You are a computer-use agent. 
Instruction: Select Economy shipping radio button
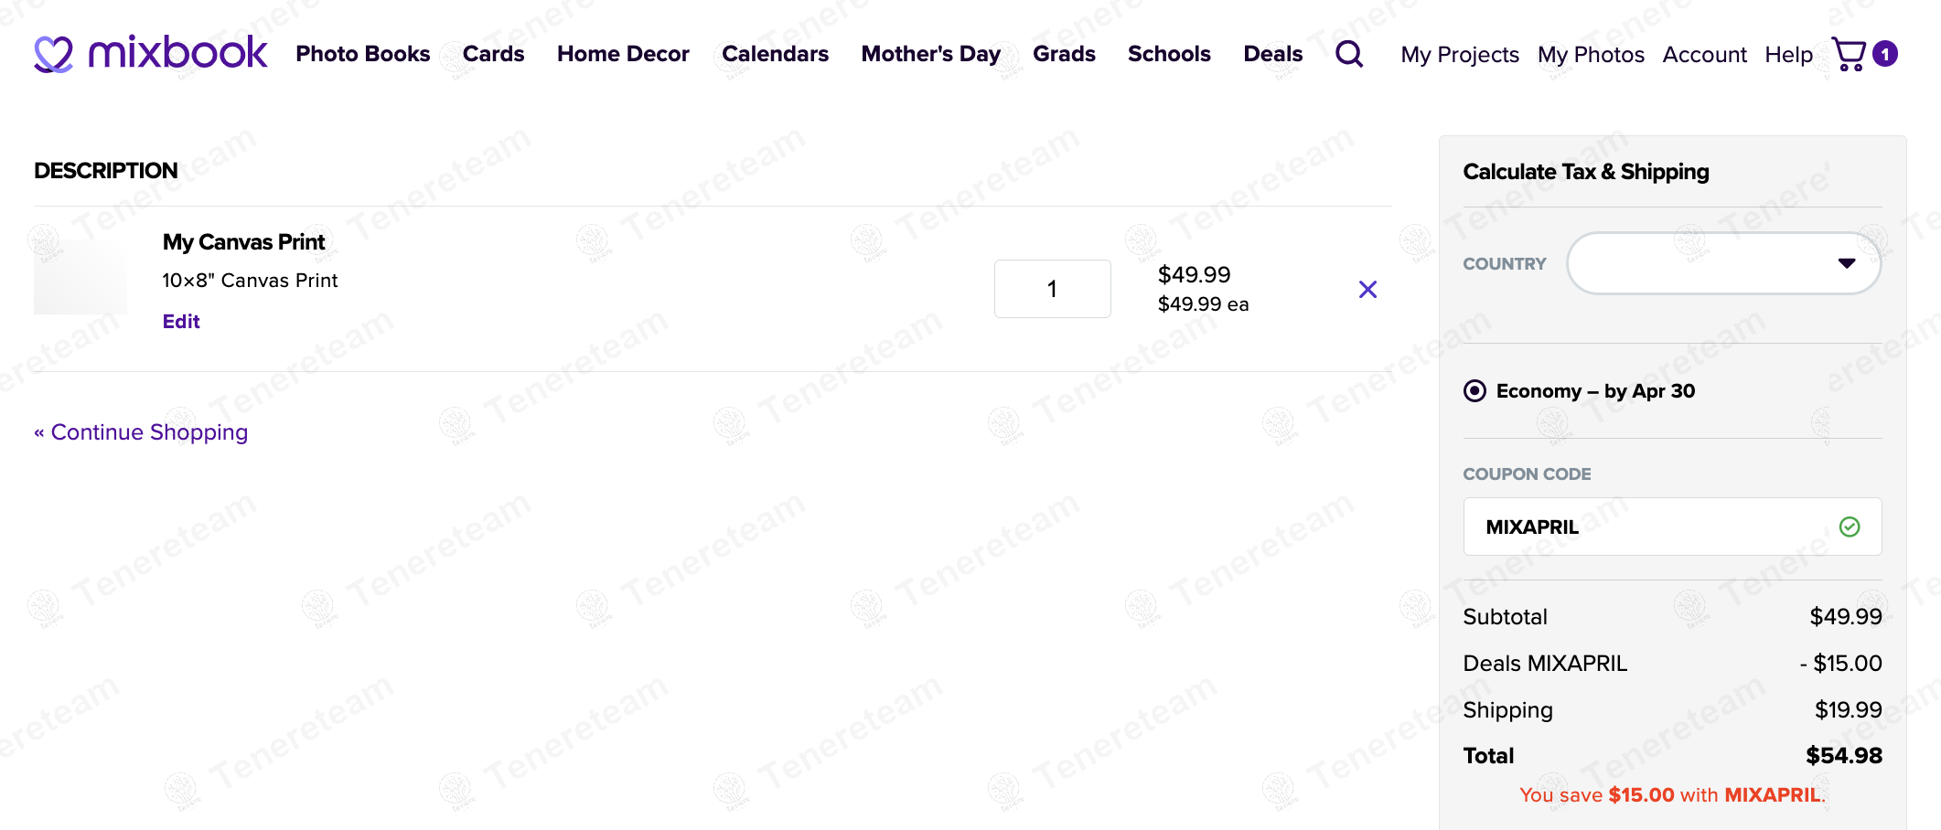[1475, 391]
